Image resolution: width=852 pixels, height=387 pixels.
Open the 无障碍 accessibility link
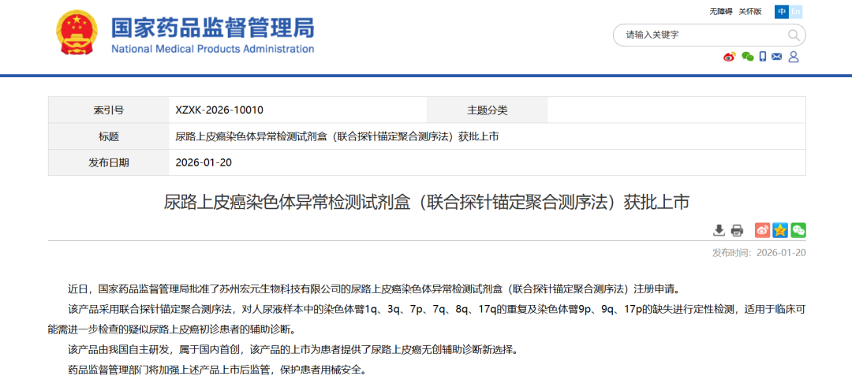point(720,11)
